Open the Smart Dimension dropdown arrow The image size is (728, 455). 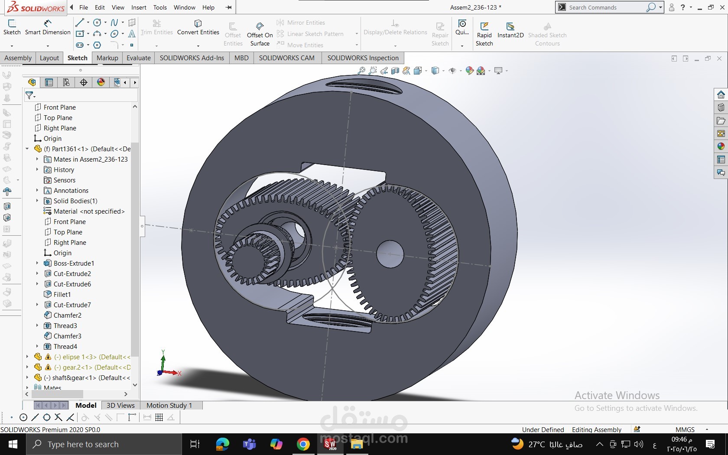[48, 45]
